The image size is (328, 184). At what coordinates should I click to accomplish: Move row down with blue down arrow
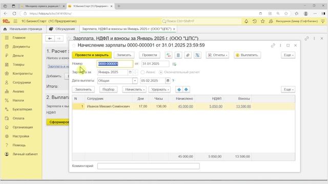pos(186,89)
